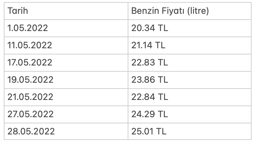Select the Tarih column header cell
Image resolution: width=254 pixels, height=142 pixels.
point(66,11)
